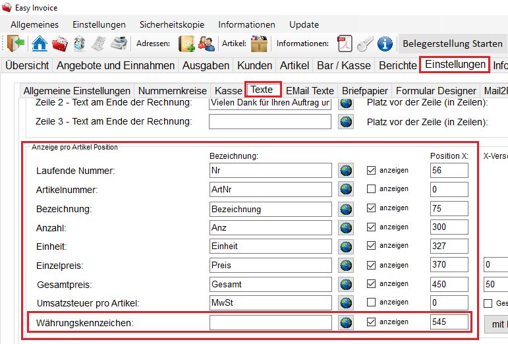
Task: Select the Formular Designer tab
Action: 437,91
